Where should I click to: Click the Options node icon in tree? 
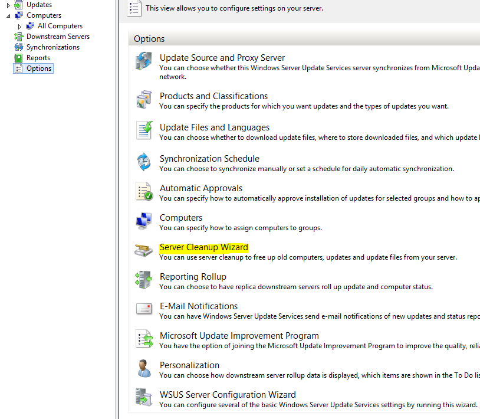tap(19, 68)
